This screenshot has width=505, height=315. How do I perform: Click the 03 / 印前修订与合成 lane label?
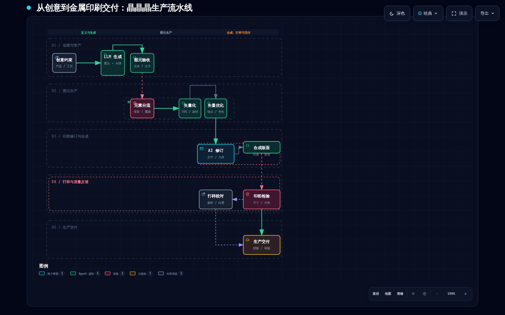(x=70, y=136)
